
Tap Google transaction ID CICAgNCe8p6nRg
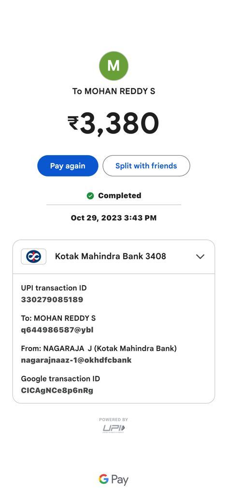tap(57, 391)
